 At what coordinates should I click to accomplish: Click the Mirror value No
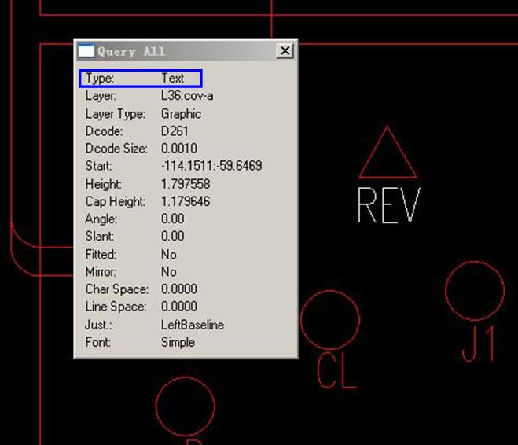tap(168, 272)
